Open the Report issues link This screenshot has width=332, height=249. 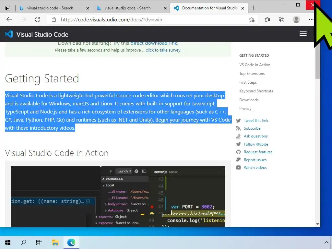[255, 160]
